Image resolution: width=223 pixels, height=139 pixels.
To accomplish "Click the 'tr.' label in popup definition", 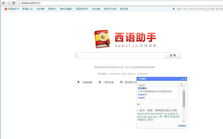I will [x=139, y=104].
